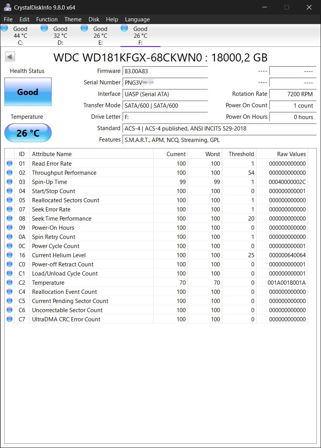
Task: Click status orb for Read Error Rate
Action: pyautogui.click(x=10, y=163)
